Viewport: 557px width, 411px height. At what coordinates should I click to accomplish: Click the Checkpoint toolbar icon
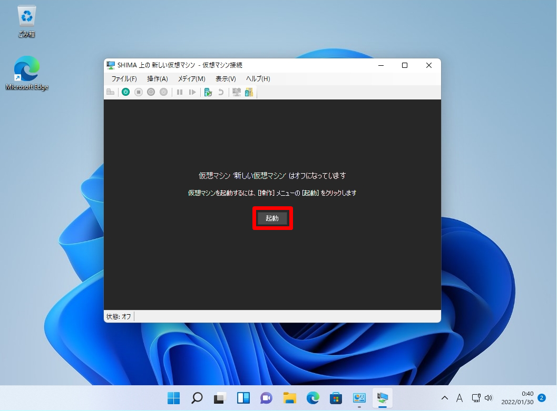[x=208, y=92]
